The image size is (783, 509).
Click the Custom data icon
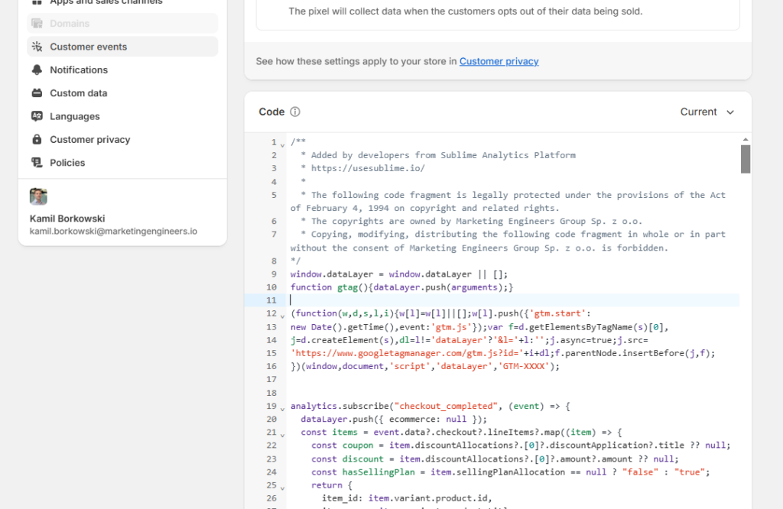tap(37, 93)
